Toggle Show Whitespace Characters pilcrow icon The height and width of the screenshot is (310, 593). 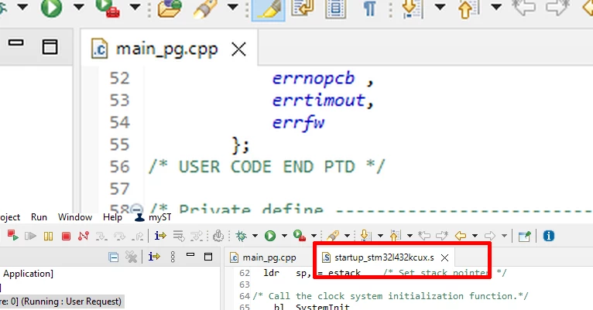(x=369, y=8)
